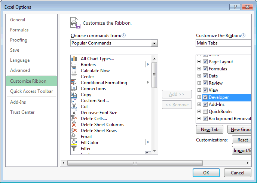Click the Delete Sheet Rows icon
This screenshot has height=183, width=257.
coord(74,130)
